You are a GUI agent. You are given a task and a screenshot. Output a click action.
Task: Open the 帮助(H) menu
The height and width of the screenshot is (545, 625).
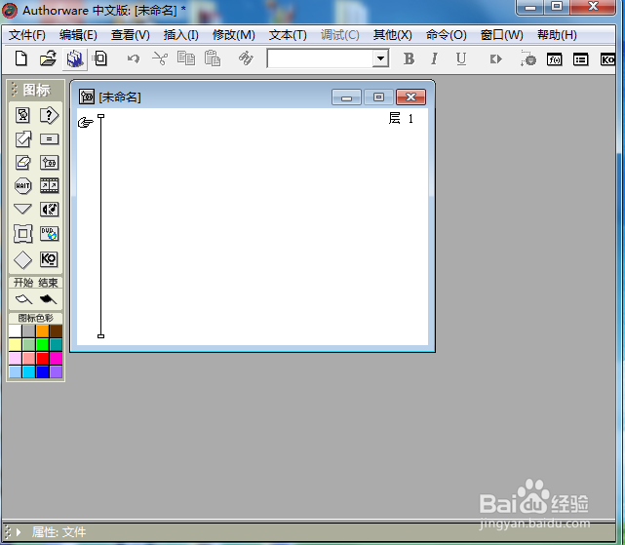(x=557, y=35)
